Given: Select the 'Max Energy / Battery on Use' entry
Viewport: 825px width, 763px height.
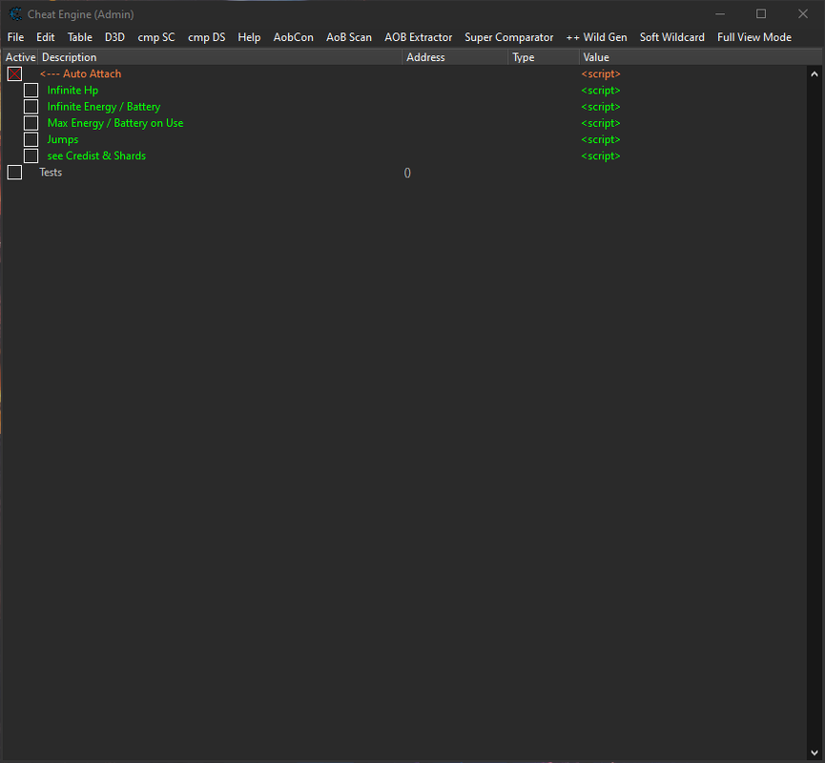Looking at the screenshot, I should pyautogui.click(x=115, y=123).
